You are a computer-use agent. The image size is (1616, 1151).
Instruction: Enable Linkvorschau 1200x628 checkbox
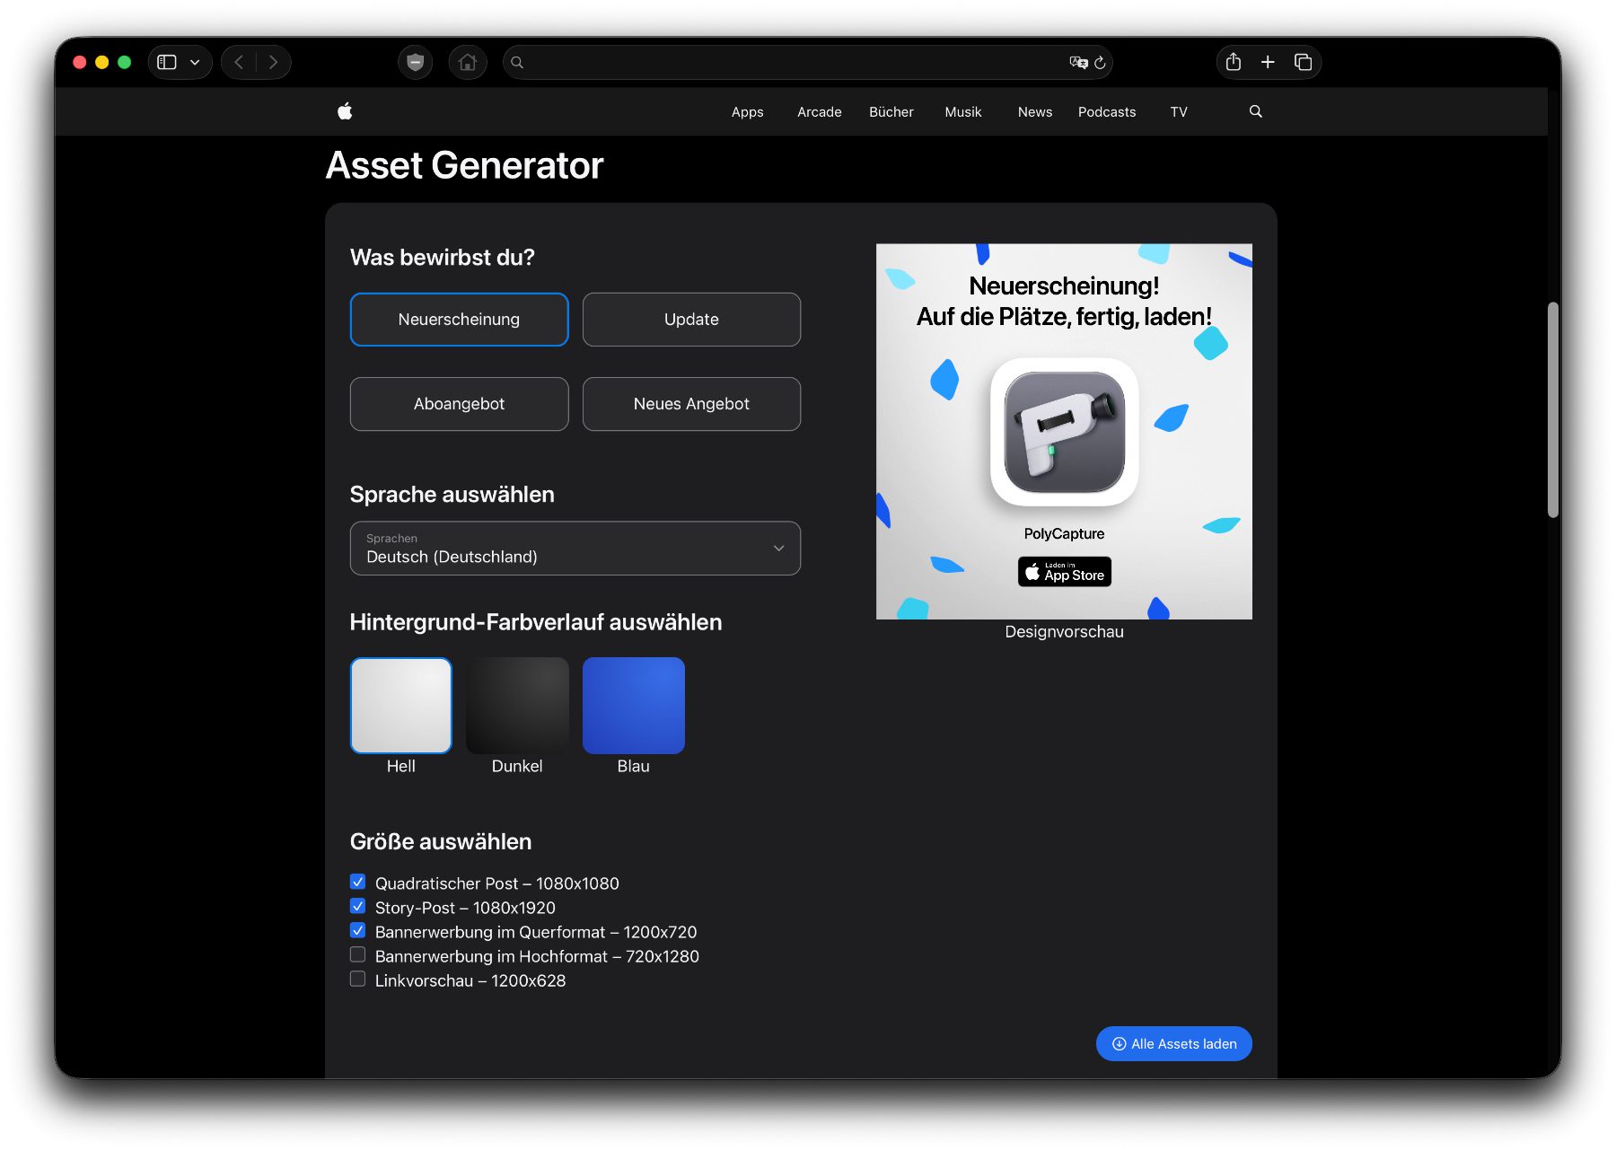pyautogui.click(x=358, y=979)
